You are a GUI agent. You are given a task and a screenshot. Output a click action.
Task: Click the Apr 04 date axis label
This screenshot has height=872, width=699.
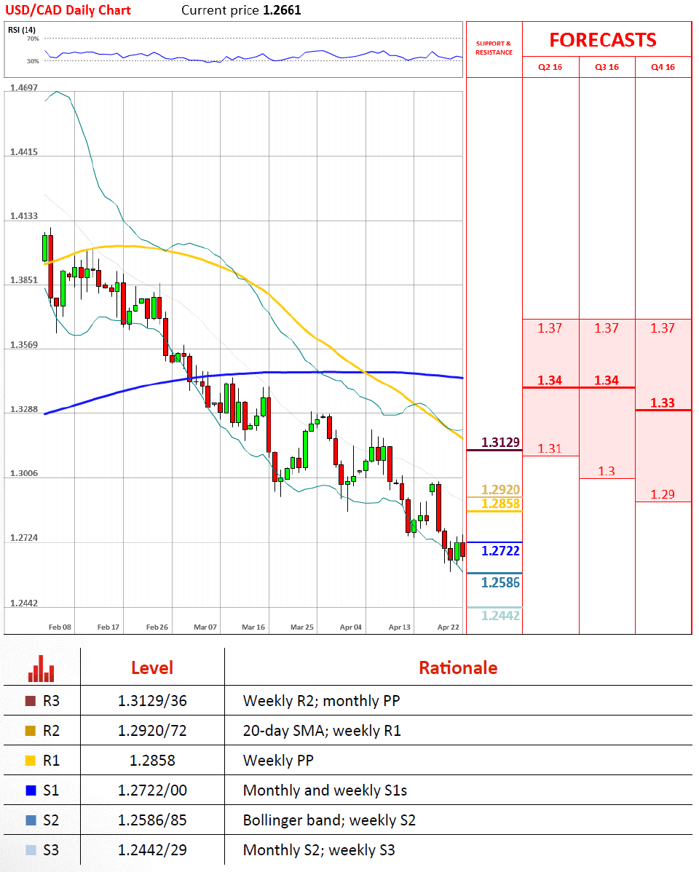(x=351, y=627)
